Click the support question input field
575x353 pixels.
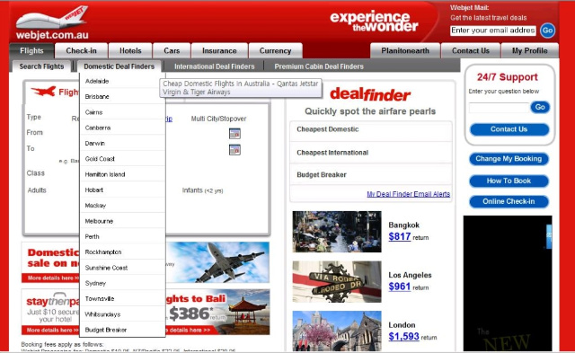point(500,108)
